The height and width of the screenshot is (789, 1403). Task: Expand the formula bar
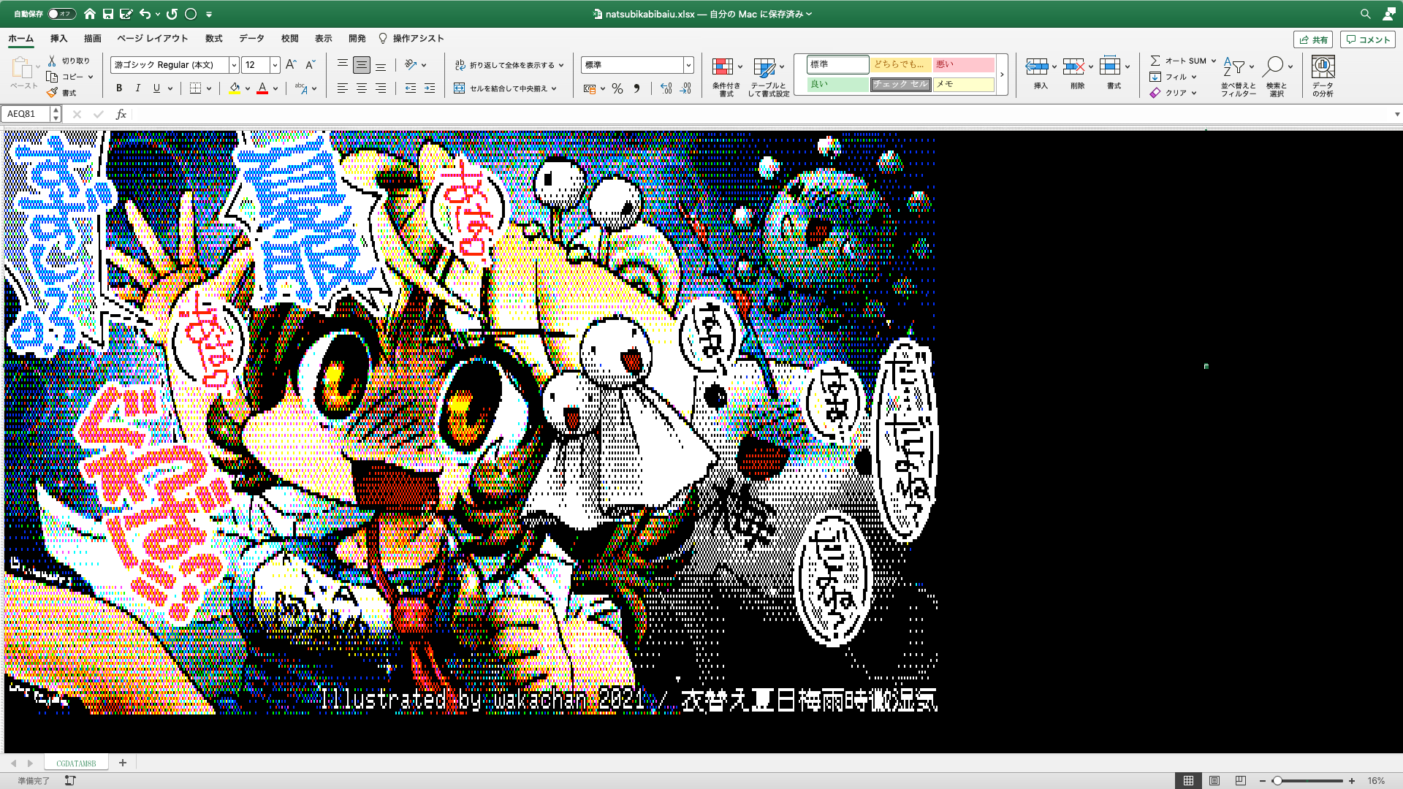(1397, 114)
